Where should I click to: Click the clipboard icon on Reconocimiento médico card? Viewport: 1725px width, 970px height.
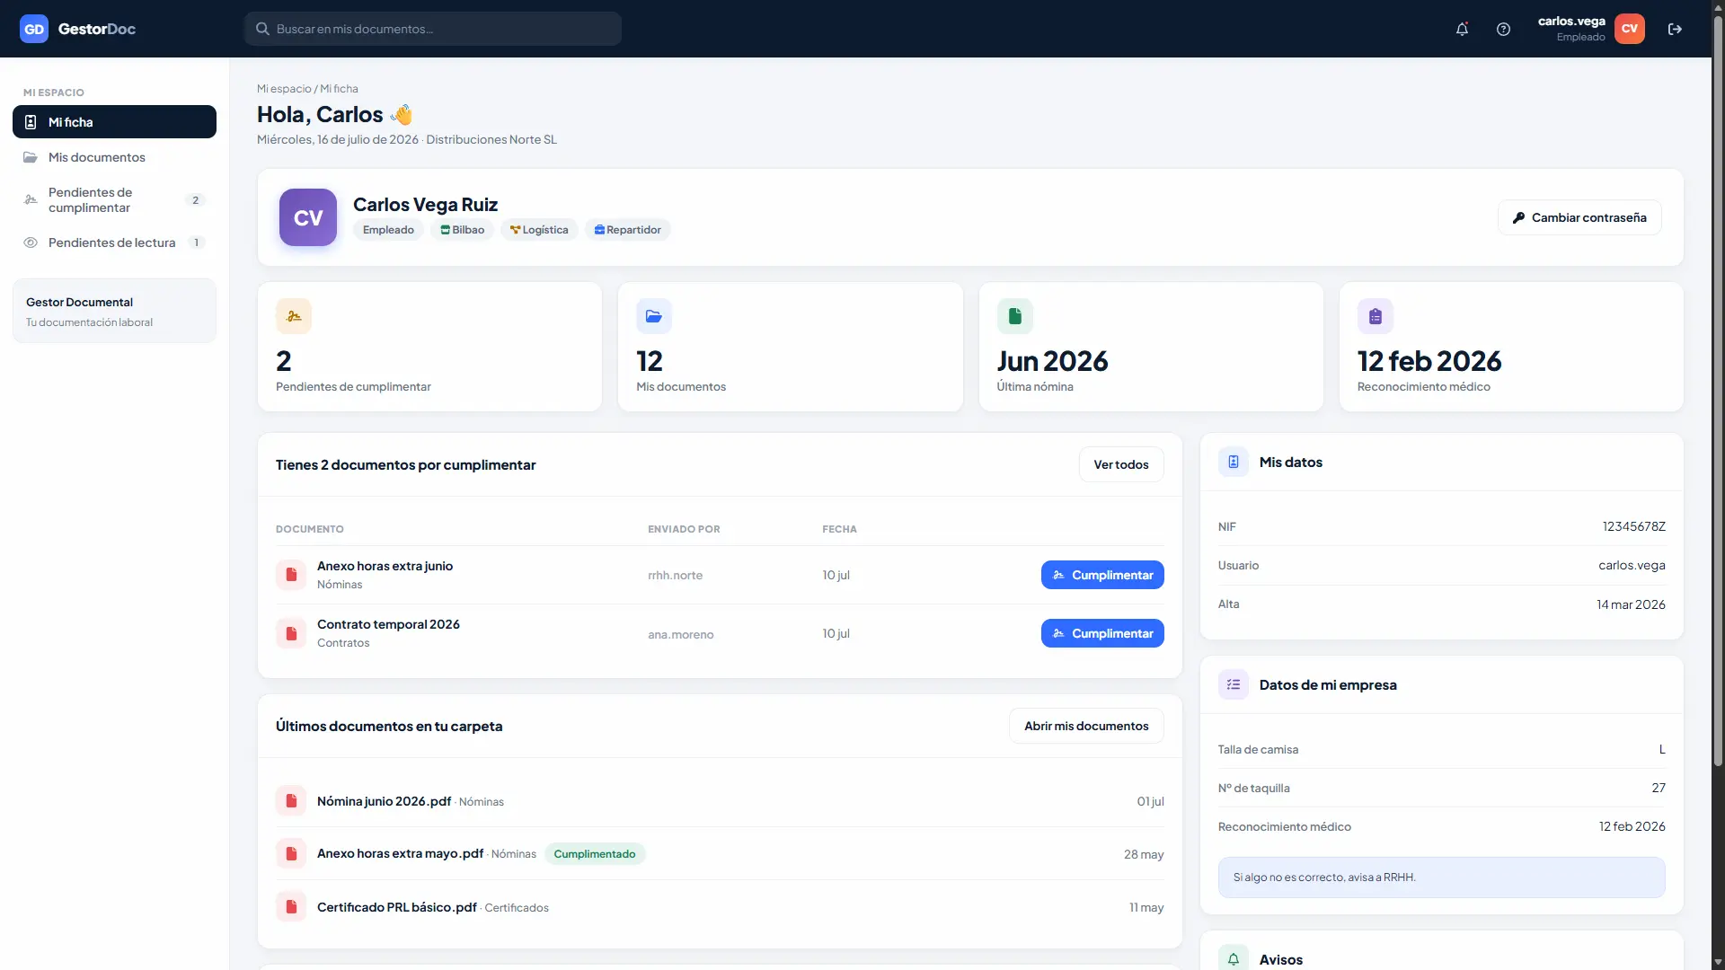click(1376, 316)
